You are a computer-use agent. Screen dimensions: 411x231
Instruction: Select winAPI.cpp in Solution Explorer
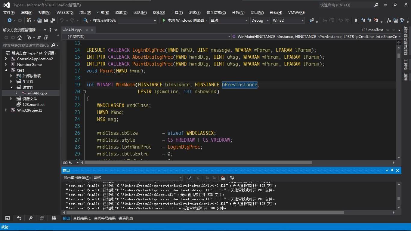tap(37, 93)
